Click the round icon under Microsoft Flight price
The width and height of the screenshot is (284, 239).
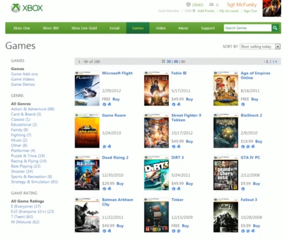(104, 105)
